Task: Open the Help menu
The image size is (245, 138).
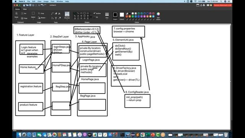Action: tap(67, 1)
